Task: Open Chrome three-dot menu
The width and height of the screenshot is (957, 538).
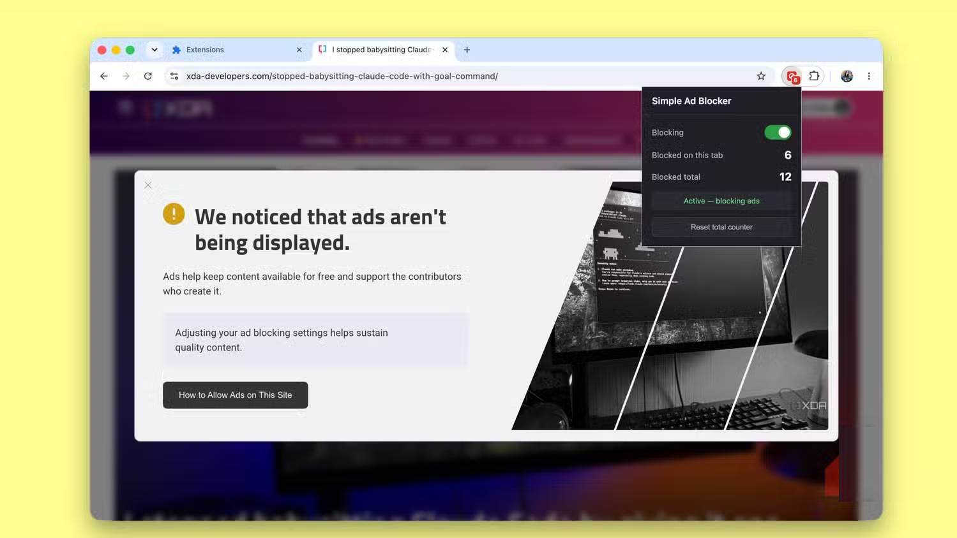Action: (869, 76)
